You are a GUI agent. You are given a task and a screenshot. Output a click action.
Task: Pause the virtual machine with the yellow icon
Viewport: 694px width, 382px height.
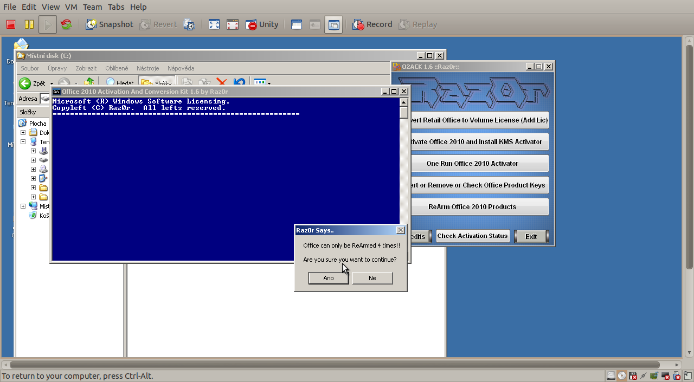point(29,24)
